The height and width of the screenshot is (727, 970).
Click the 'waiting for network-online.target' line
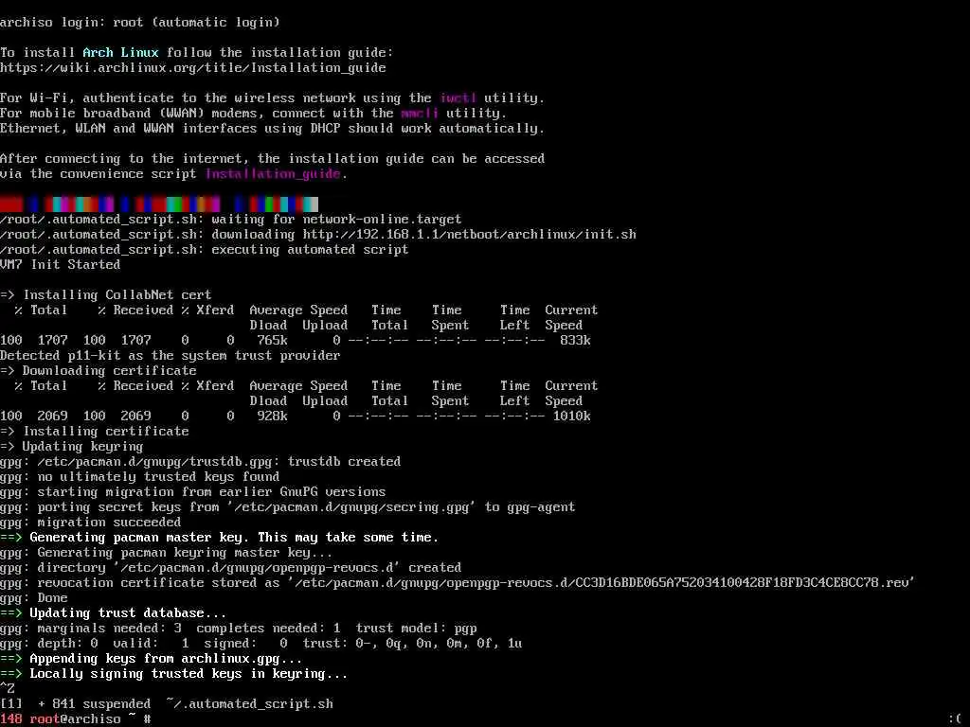(x=231, y=220)
